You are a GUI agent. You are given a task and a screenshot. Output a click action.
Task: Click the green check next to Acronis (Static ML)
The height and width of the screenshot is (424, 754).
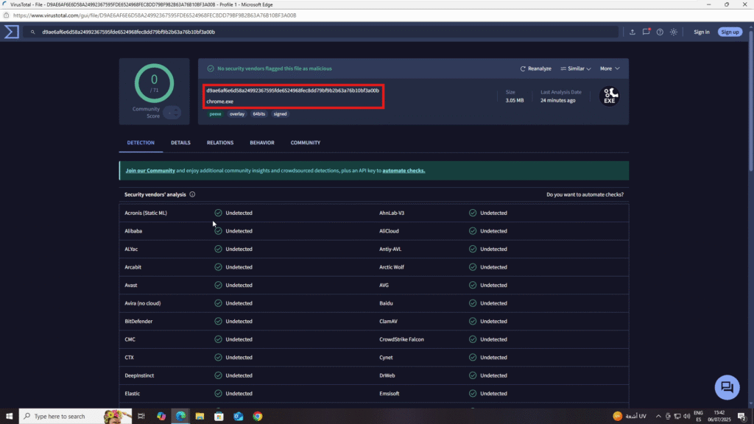pyautogui.click(x=218, y=213)
